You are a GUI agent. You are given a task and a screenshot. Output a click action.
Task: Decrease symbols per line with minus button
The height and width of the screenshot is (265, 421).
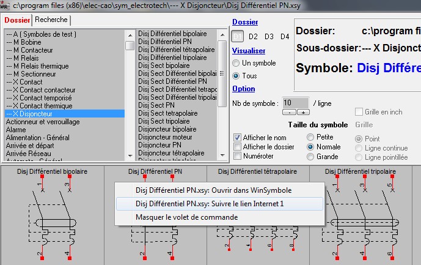288,113
